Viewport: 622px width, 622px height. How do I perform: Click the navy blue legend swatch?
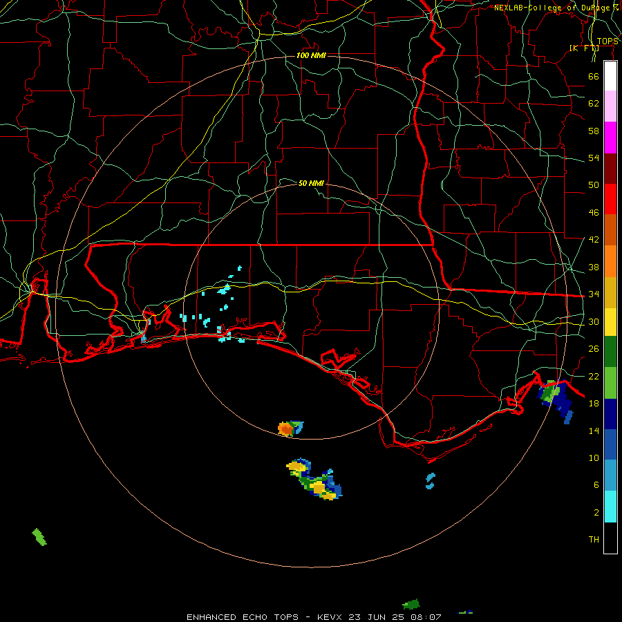(x=610, y=414)
